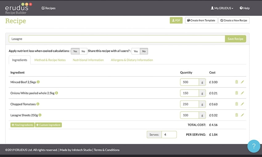Open the Help link in header
This screenshot has height=157, width=262.
click(x=244, y=8)
